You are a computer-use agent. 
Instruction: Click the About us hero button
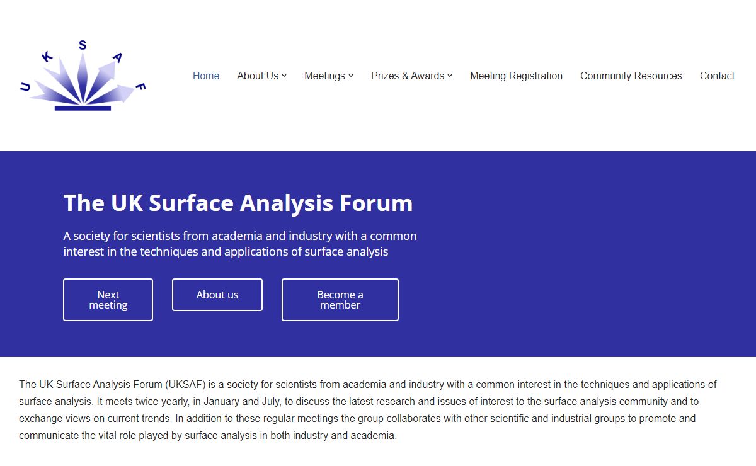[217, 295]
